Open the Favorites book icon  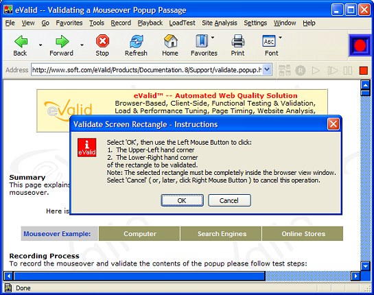(x=202, y=41)
